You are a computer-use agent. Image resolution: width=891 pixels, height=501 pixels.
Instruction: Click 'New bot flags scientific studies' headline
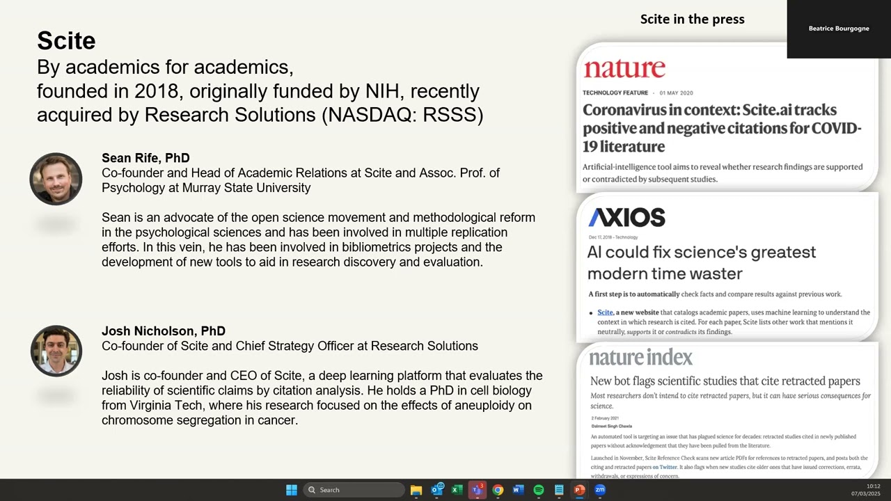coord(725,381)
